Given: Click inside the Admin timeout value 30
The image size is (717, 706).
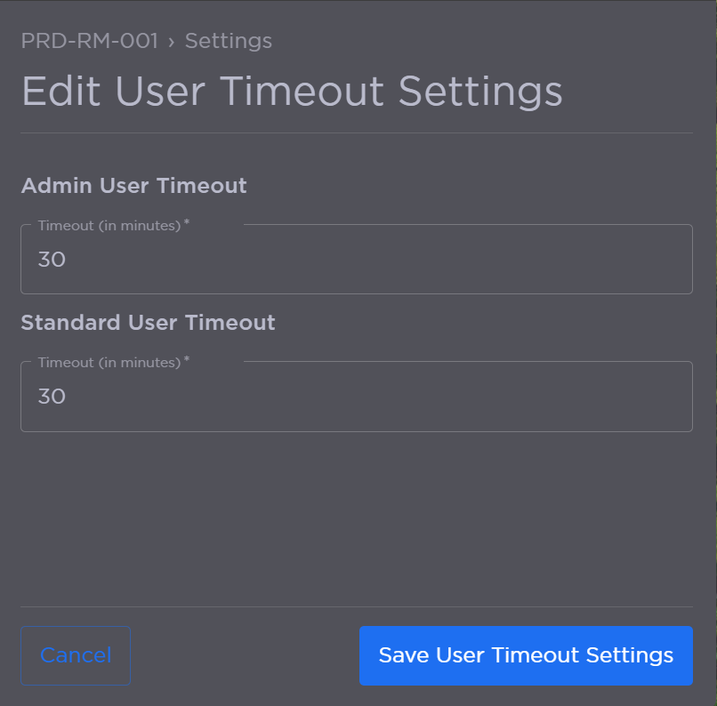Looking at the screenshot, I should pos(52,259).
